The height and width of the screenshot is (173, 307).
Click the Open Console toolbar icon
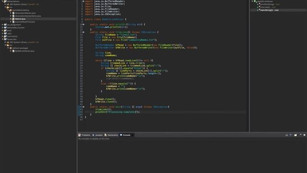295,135
